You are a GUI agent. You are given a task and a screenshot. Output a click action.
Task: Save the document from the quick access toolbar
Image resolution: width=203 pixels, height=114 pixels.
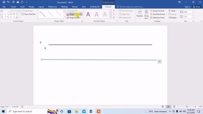pos(4,2)
